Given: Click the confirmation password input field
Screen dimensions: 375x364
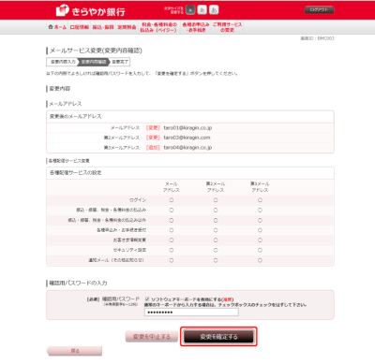Looking at the screenshot, I should (191, 313).
